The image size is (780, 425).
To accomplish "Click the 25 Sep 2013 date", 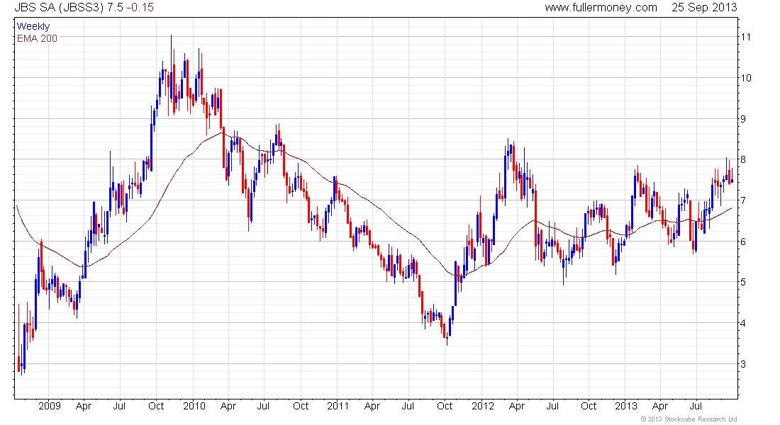I will point(704,8).
